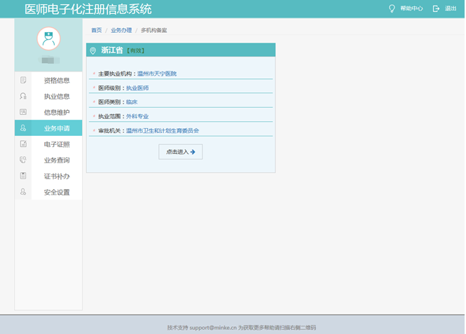Select the highlighted 业务申请 menu item
Screen dimensions: 466x334
(x=57, y=128)
